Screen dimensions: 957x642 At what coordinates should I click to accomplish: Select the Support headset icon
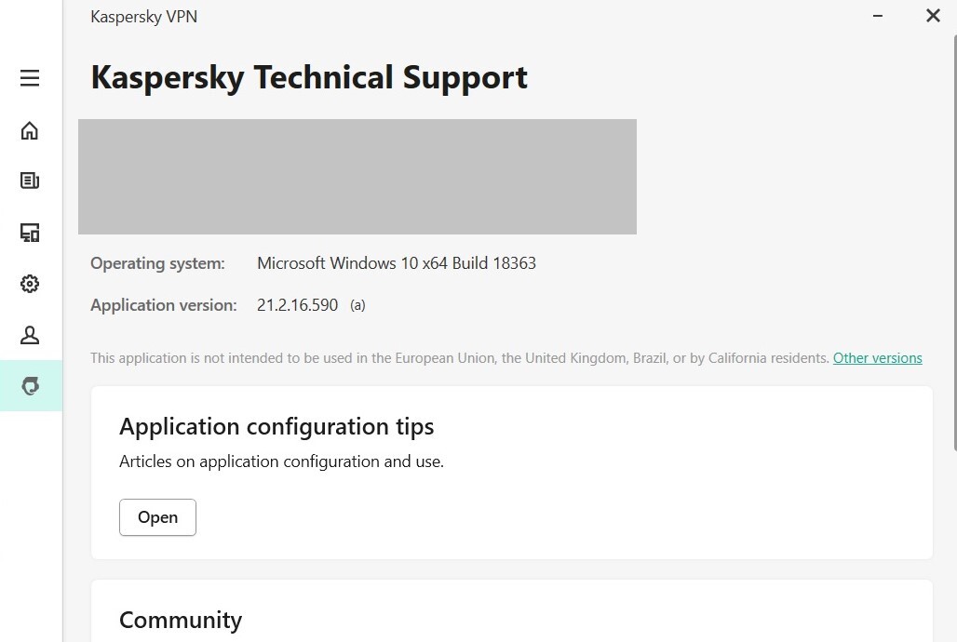pyautogui.click(x=30, y=386)
